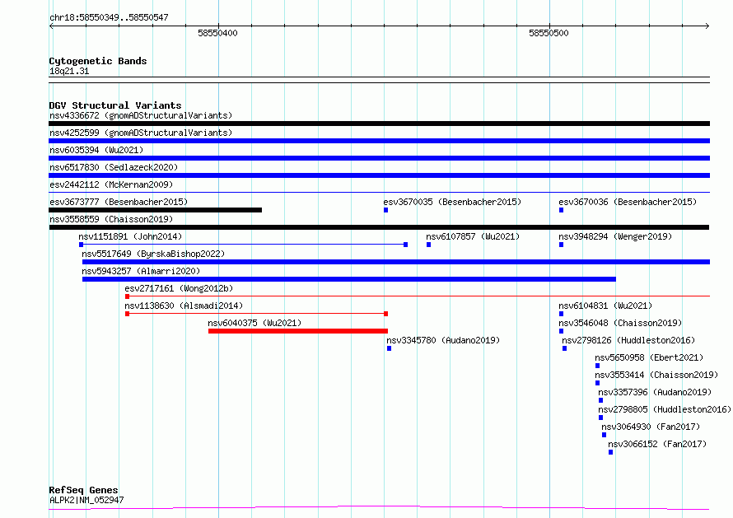Open nsv5650958 (Ebert2021) label
This screenshot has width=733, height=518.
pyautogui.click(x=649, y=357)
